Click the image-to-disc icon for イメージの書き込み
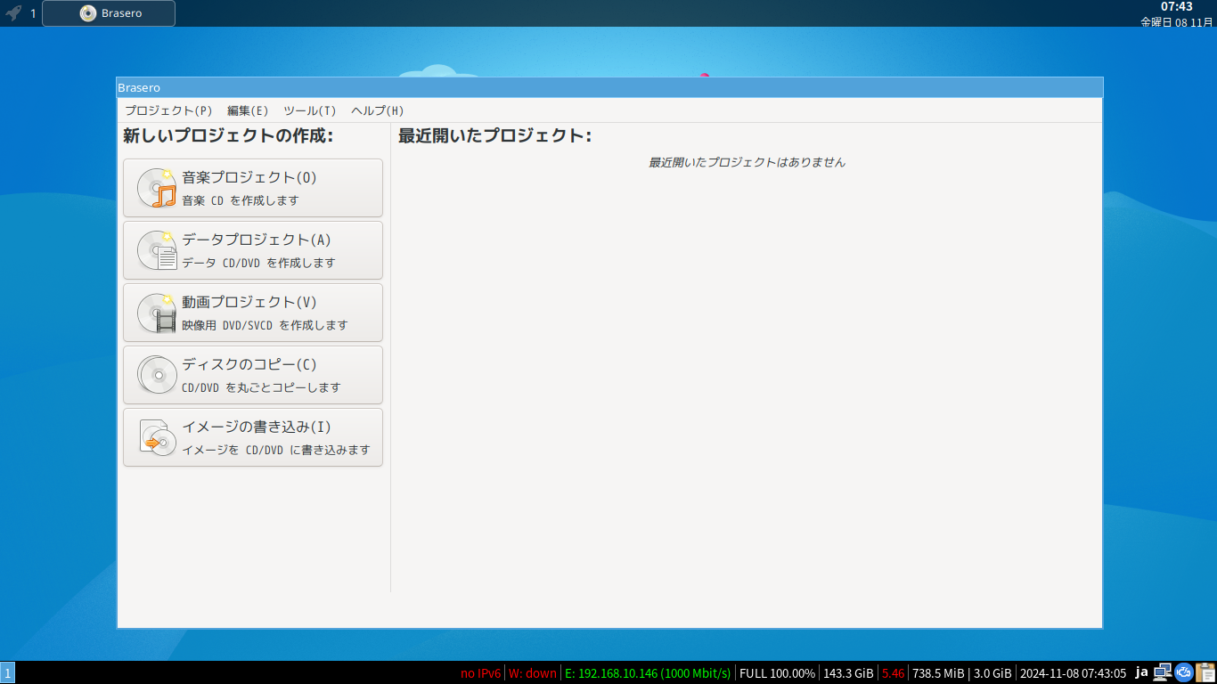 tap(158, 437)
